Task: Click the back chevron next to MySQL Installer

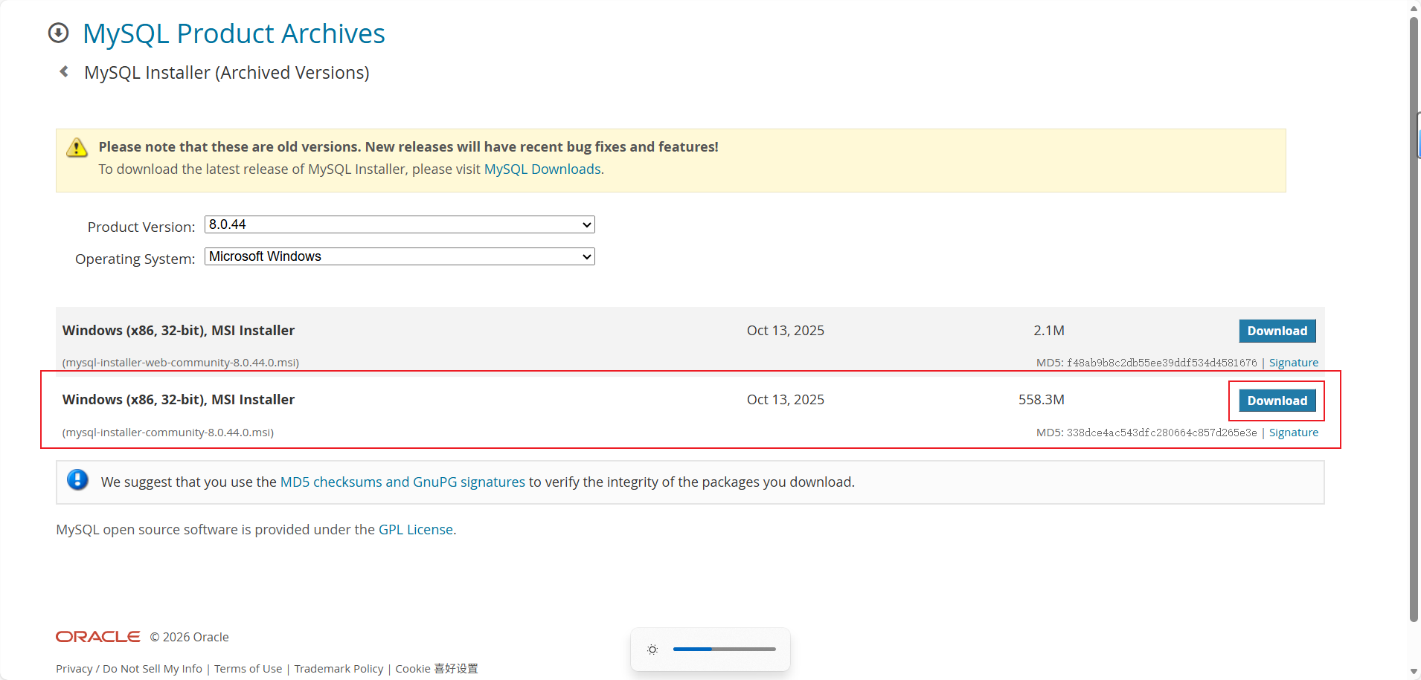Action: 64,71
